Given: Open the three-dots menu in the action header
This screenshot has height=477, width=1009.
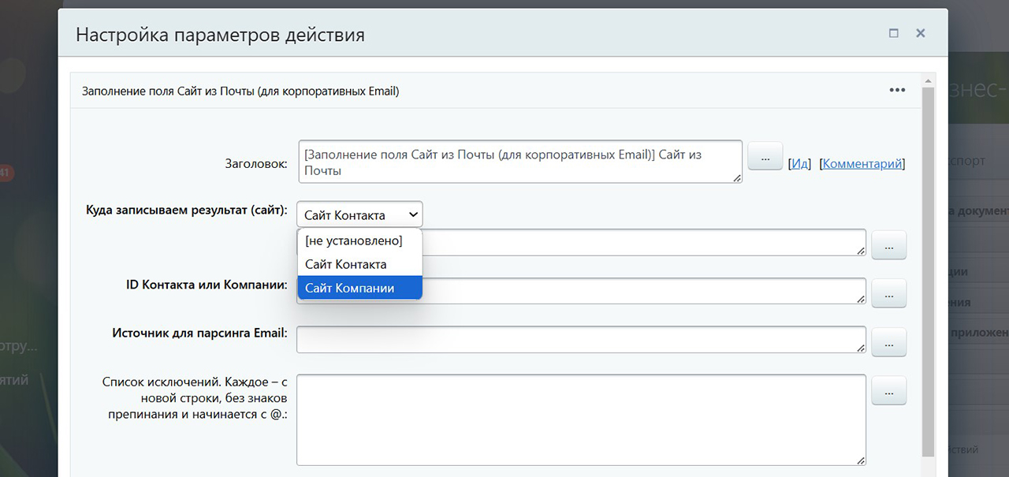Looking at the screenshot, I should click(897, 90).
